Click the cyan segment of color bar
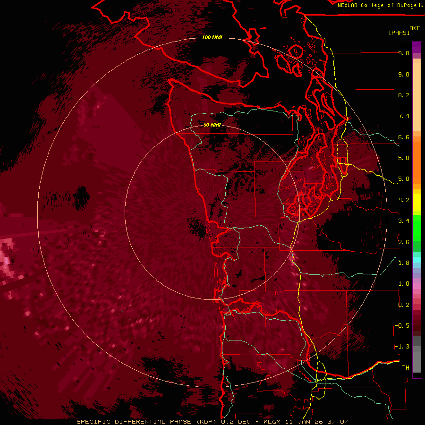This screenshot has height=425, width=425. [417, 260]
